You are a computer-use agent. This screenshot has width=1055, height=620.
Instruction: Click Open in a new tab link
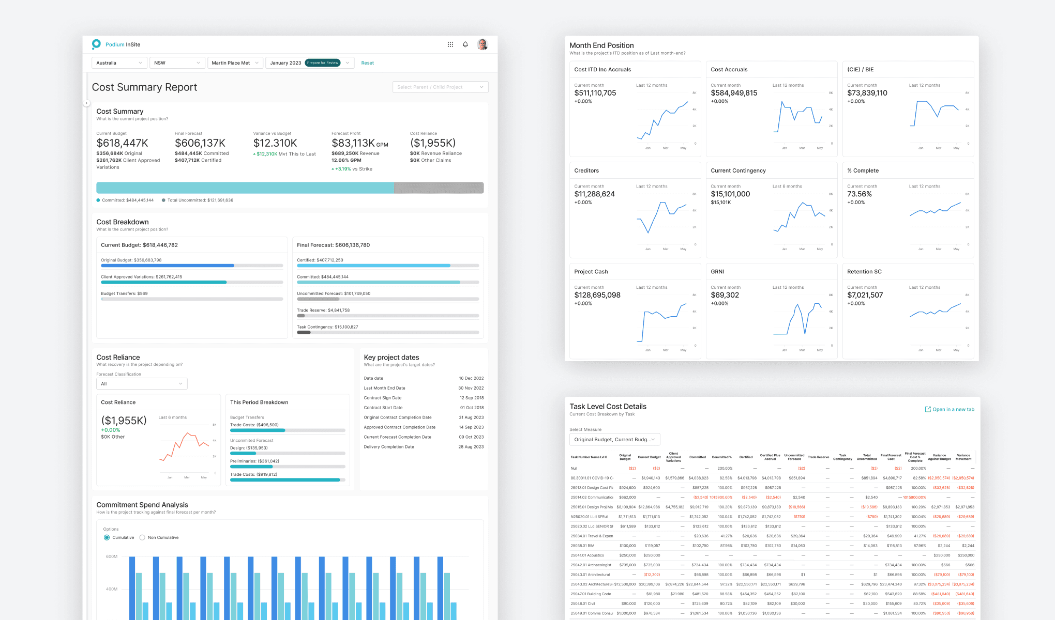coord(950,409)
